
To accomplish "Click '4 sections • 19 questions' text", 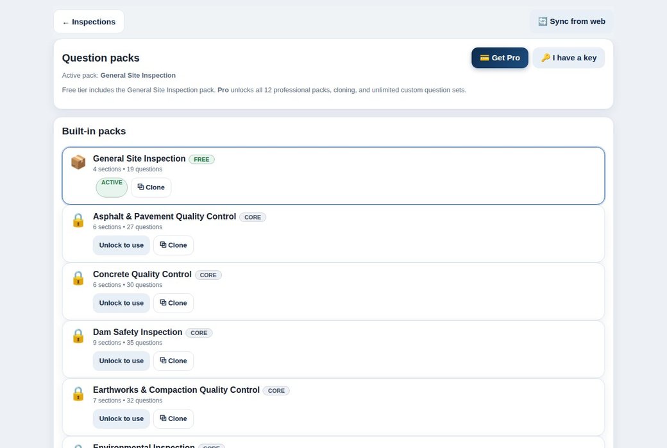I will click(x=128, y=169).
